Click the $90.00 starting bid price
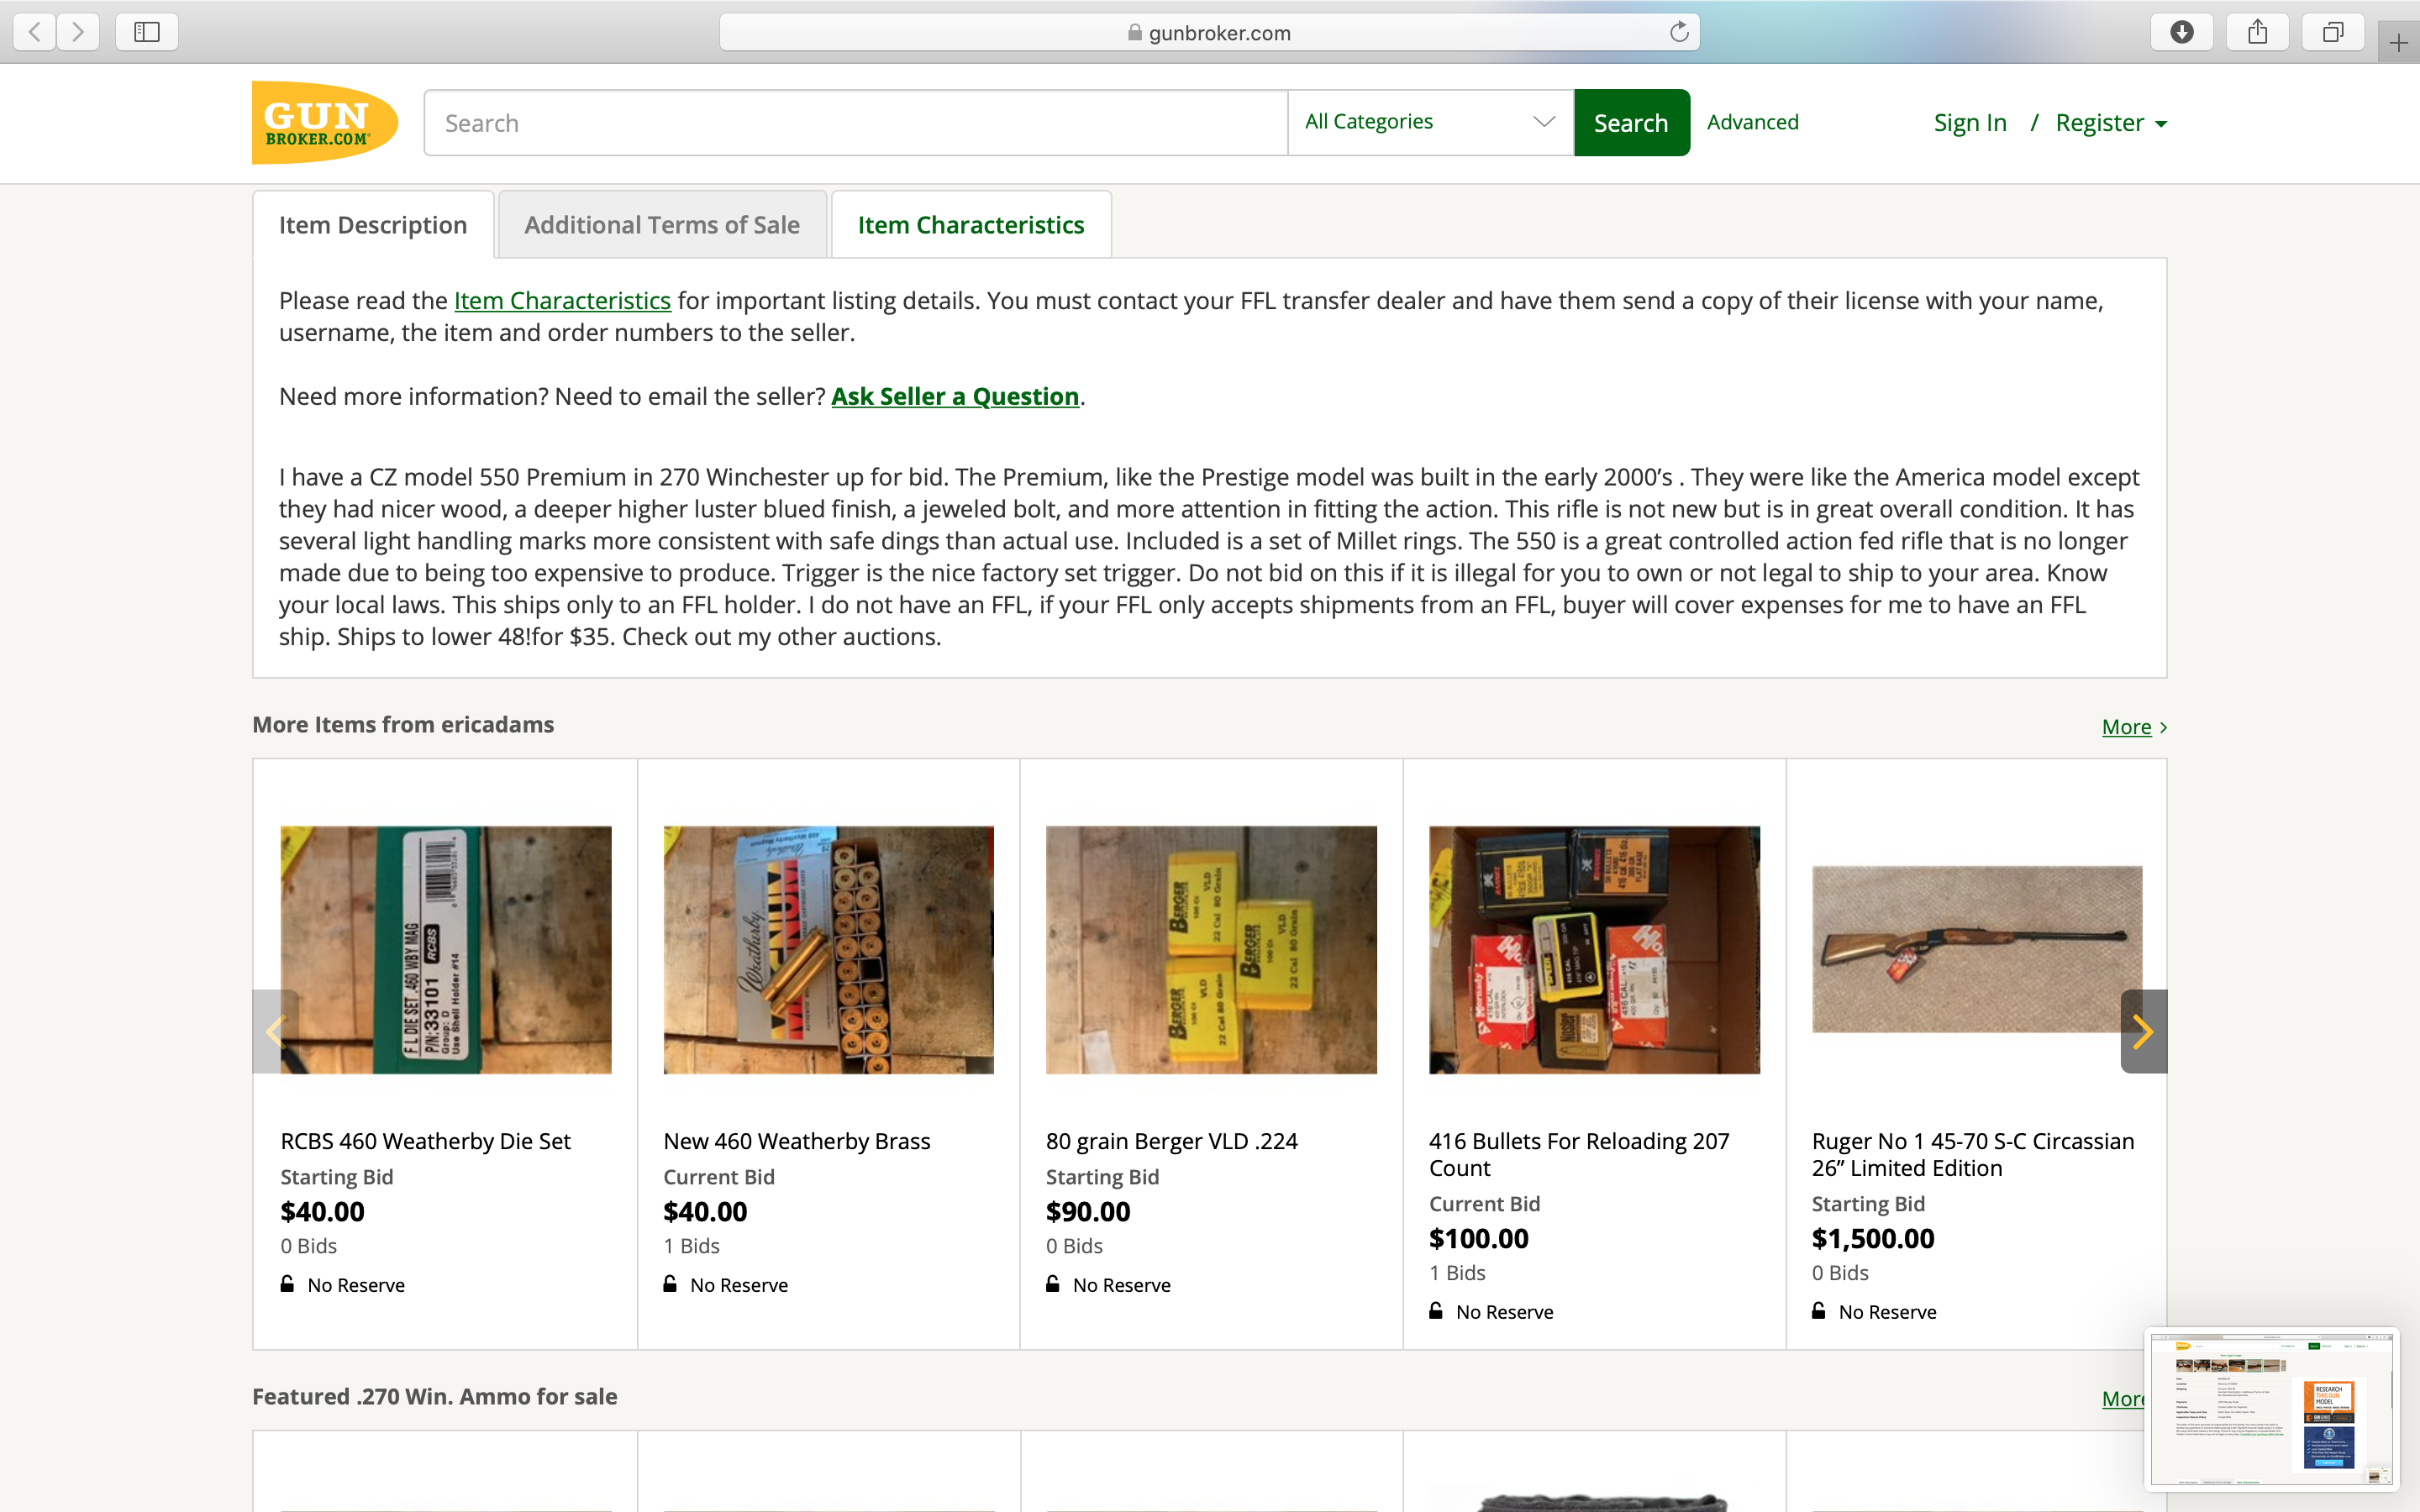This screenshot has width=2420, height=1512. 1088,1211
